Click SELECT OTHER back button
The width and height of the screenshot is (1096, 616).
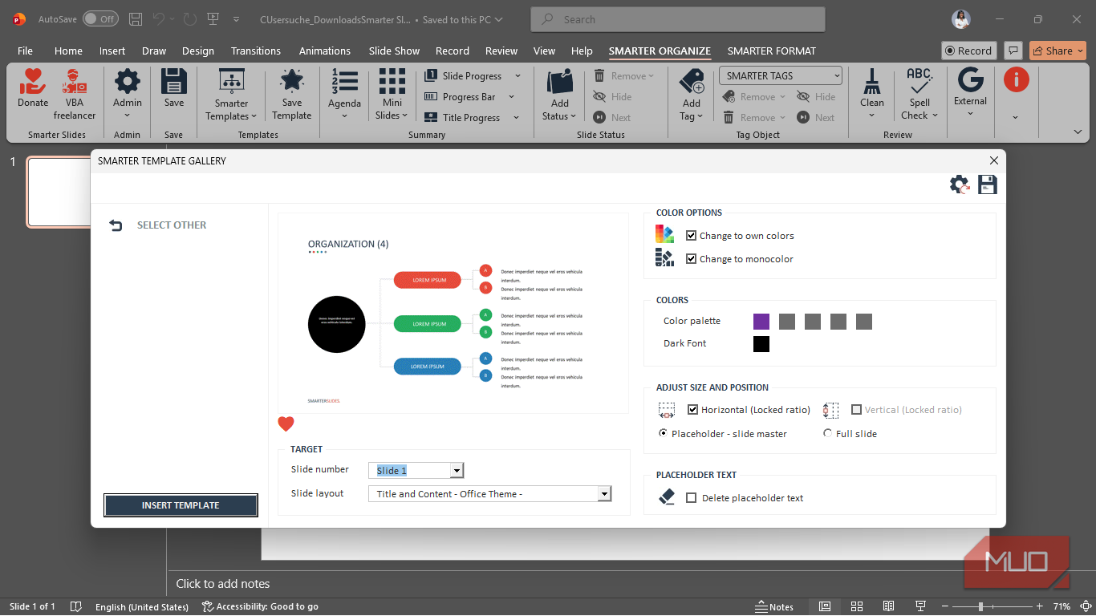click(158, 225)
